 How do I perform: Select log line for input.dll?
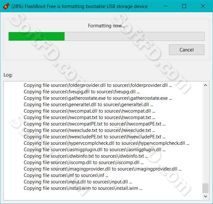click(78, 182)
